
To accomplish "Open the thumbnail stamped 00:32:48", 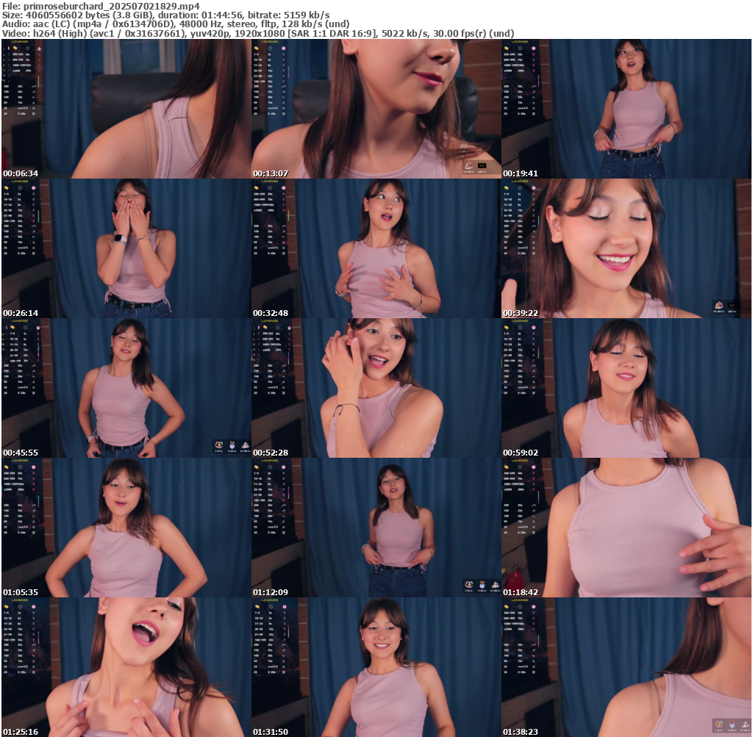I will click(x=376, y=248).
